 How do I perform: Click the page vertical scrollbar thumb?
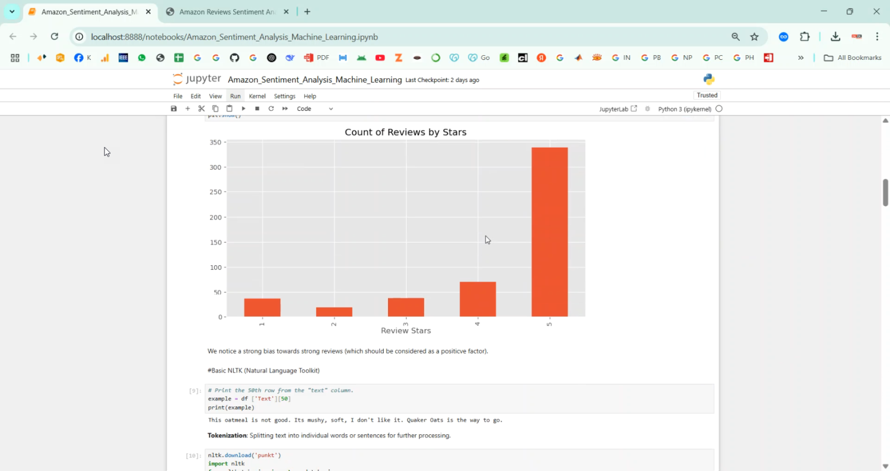click(885, 192)
